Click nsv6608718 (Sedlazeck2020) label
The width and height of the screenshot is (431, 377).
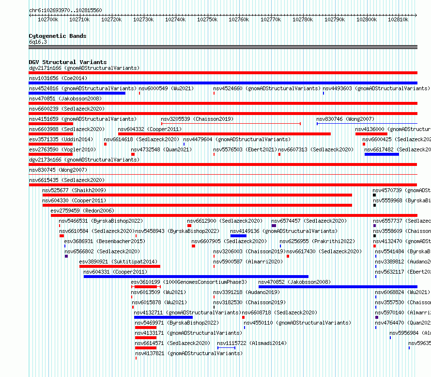click(x=279, y=312)
